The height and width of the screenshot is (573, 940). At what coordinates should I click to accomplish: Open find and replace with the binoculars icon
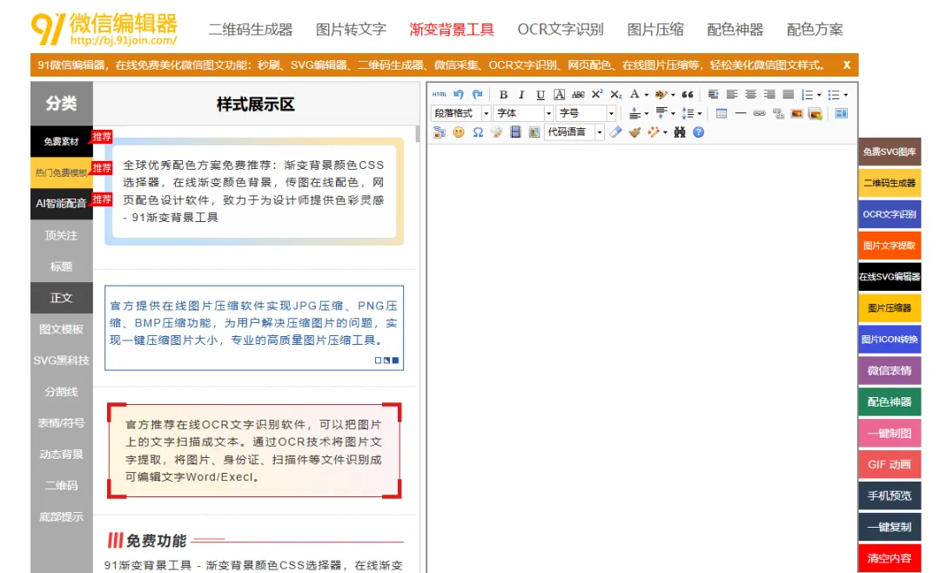tap(681, 131)
